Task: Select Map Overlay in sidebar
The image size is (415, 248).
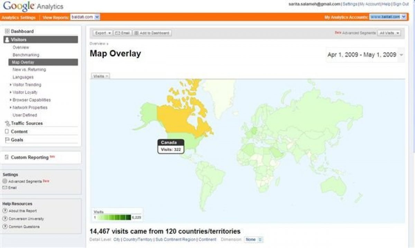Action: (x=43, y=63)
